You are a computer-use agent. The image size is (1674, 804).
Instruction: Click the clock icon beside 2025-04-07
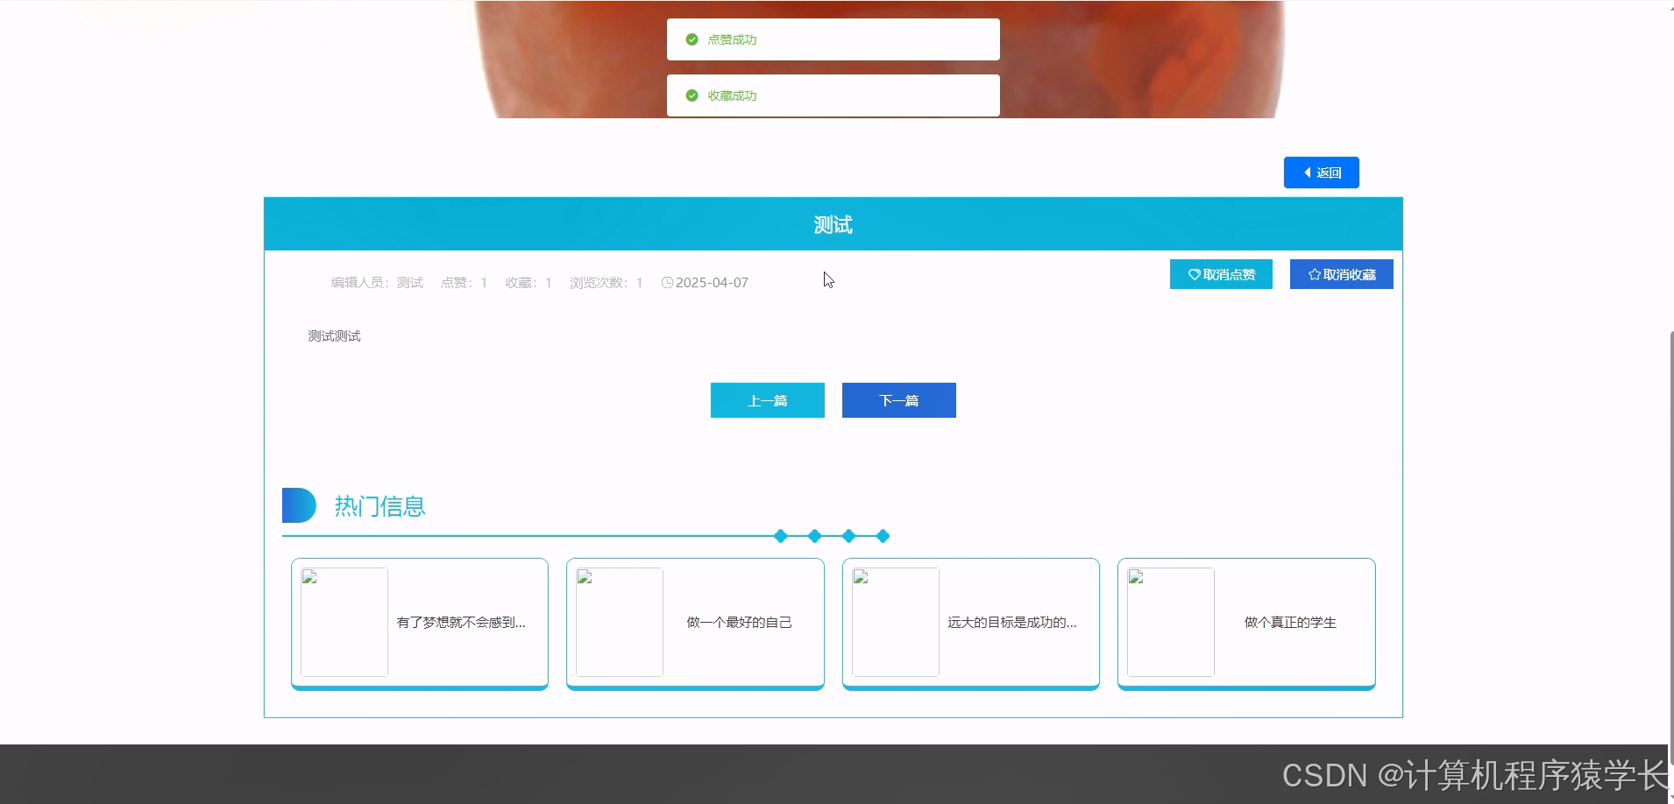coord(667,282)
